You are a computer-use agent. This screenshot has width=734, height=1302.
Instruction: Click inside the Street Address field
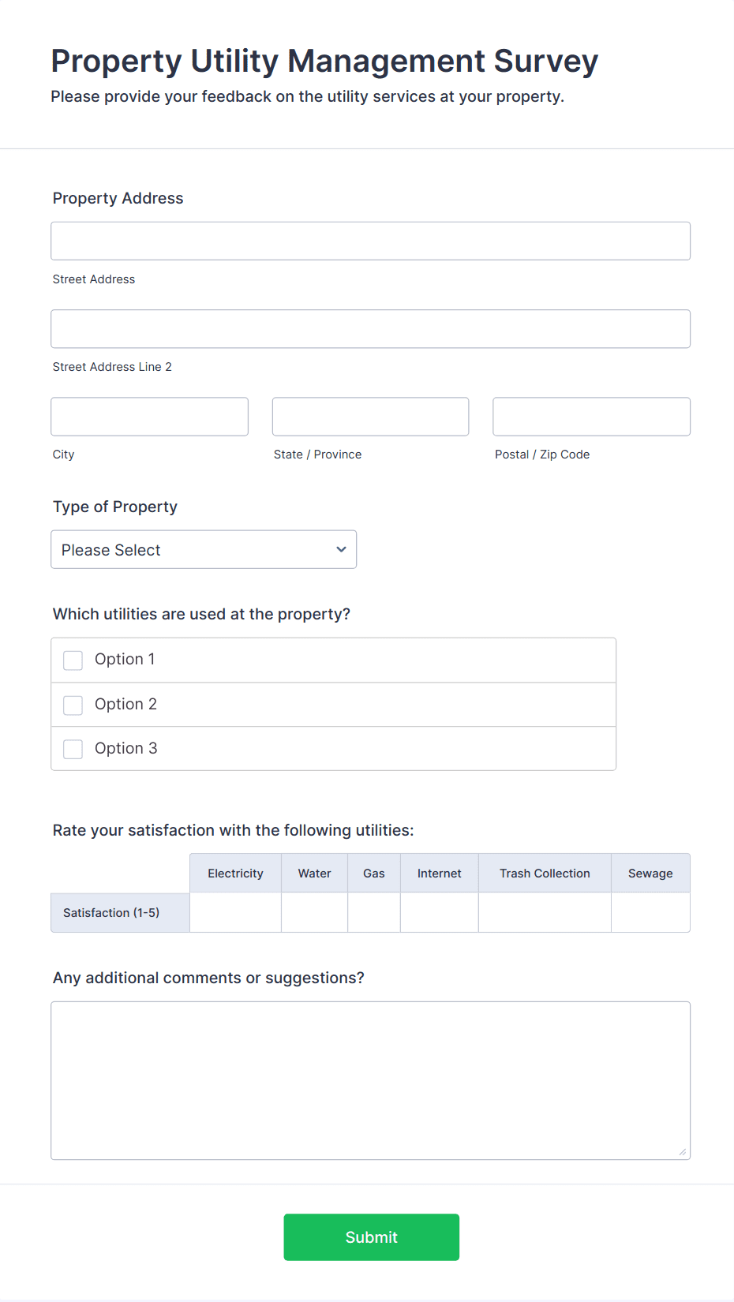370,241
